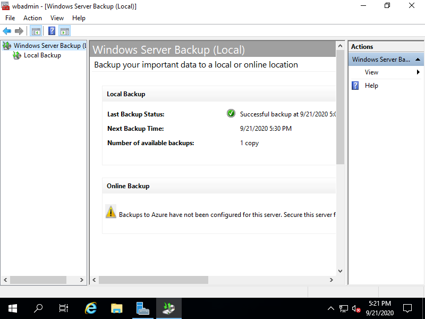Open Help using the toolbar question mark icon
The width and height of the screenshot is (425, 319).
(x=51, y=30)
